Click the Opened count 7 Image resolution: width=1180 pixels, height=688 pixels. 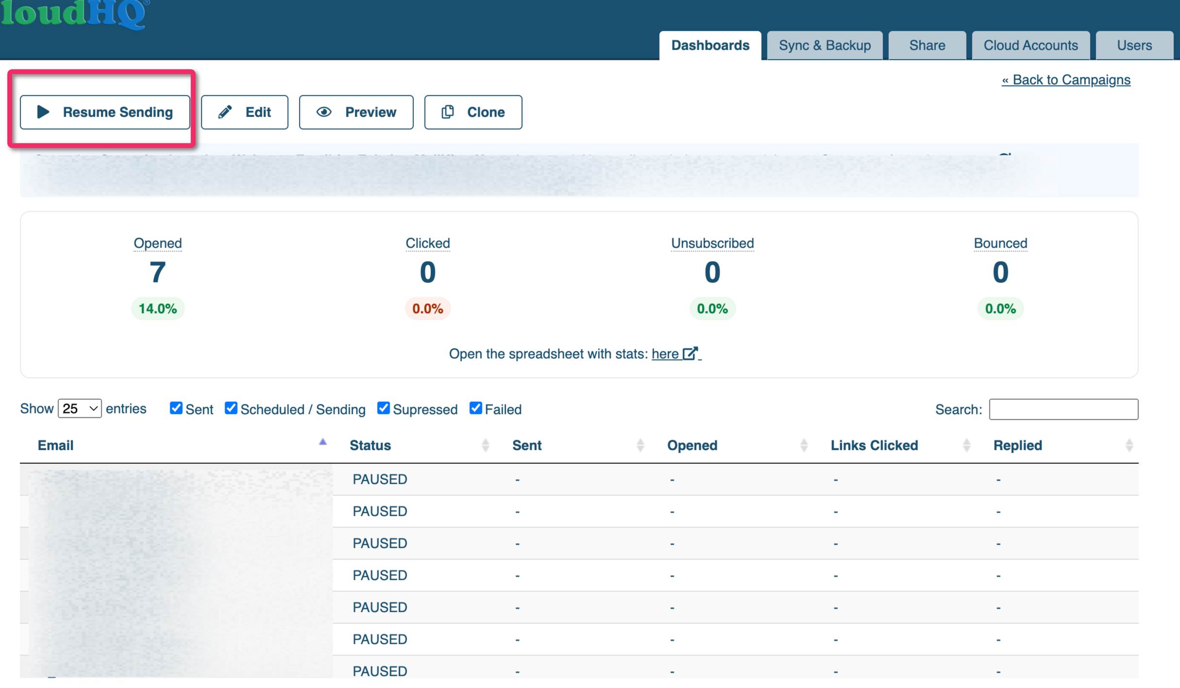tap(158, 272)
